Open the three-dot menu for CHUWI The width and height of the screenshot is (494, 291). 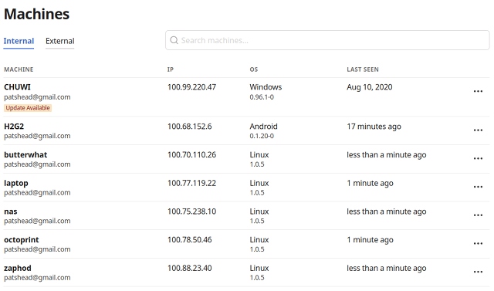478,91
